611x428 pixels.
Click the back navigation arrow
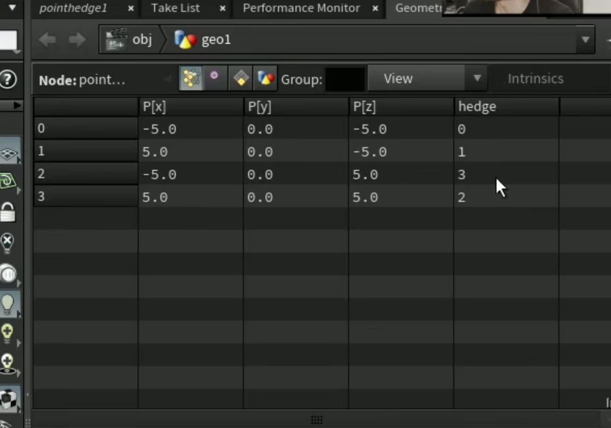pos(47,39)
